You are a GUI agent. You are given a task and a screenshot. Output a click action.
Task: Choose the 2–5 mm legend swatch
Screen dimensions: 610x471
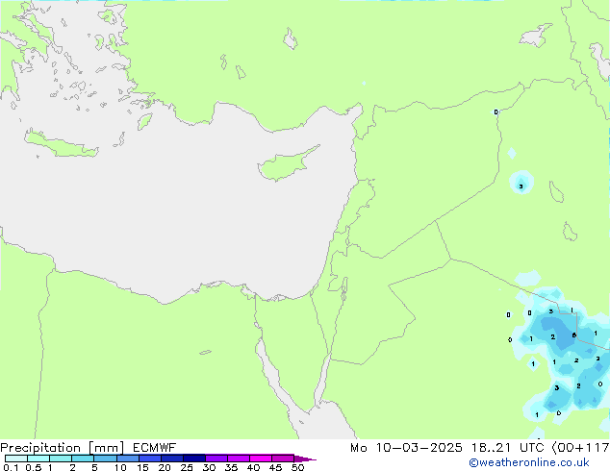click(x=83, y=459)
